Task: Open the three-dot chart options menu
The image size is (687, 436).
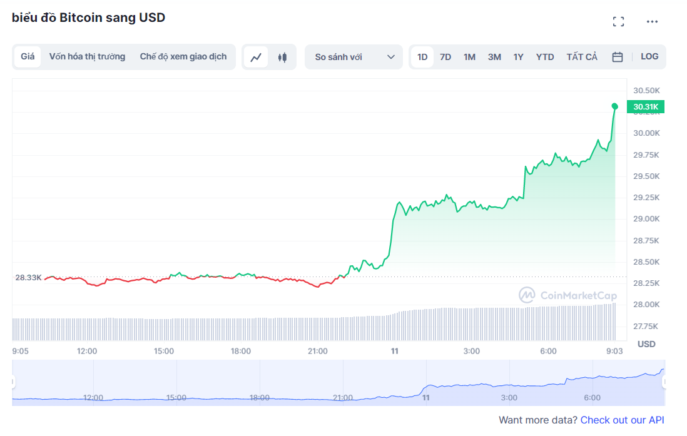Action: (x=651, y=21)
